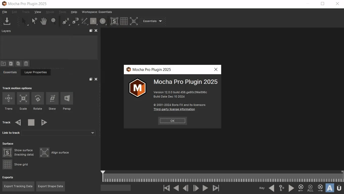Screen dimensions: 344x194
Task: Open the Essentials workspace dropdown
Action: (x=153, y=21)
